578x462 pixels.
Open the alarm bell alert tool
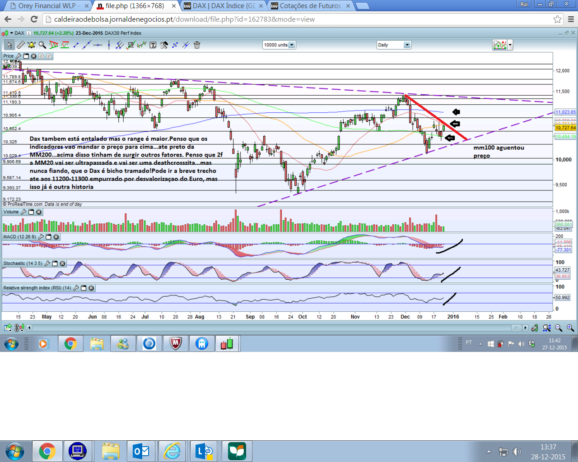(x=32, y=45)
